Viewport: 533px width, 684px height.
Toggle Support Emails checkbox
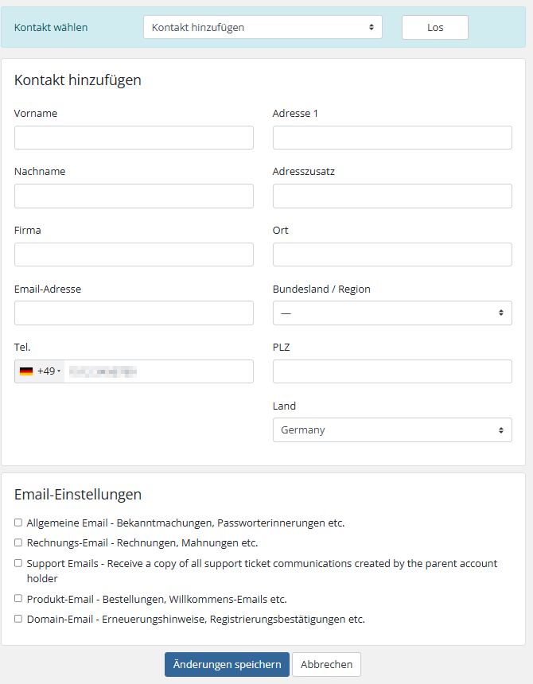[18, 563]
